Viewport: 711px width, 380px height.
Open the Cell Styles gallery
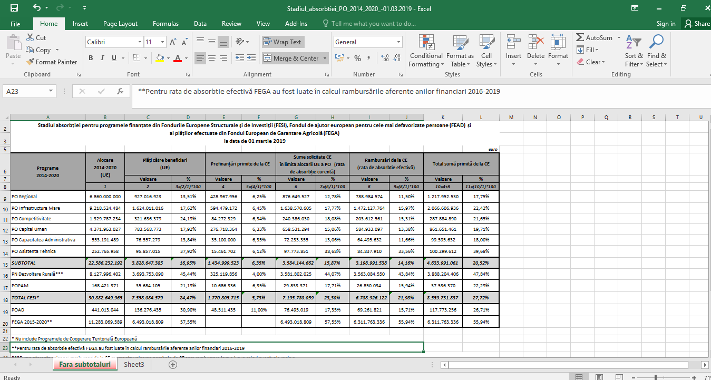tap(486, 51)
